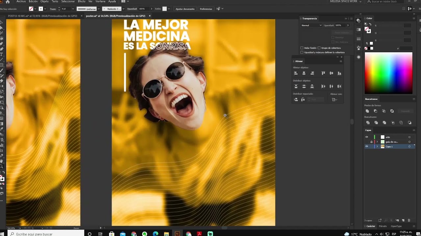Open Microsoft Edge from the taskbar
Viewport: 421px width, 236px height.
156,234
